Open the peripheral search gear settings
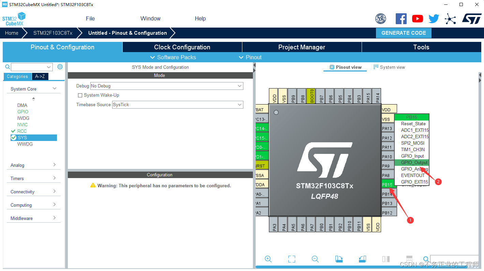484x271 pixels. coord(60,67)
